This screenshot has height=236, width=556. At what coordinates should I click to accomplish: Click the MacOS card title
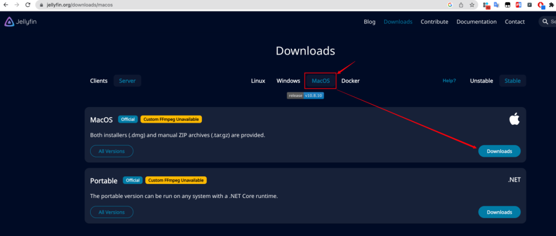(x=101, y=120)
